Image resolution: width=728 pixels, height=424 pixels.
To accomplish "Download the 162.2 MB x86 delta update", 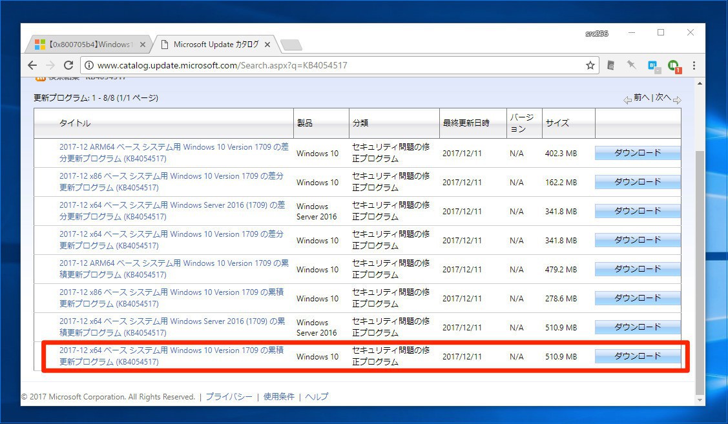I will point(638,182).
